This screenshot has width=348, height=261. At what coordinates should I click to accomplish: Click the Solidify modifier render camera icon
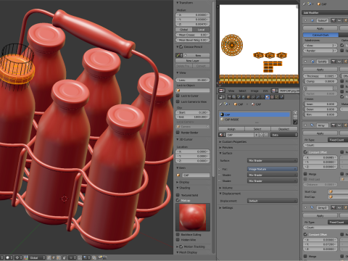tap(333, 62)
